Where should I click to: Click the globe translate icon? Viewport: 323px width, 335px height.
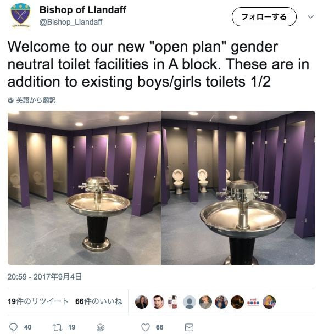pyautogui.click(x=10, y=101)
